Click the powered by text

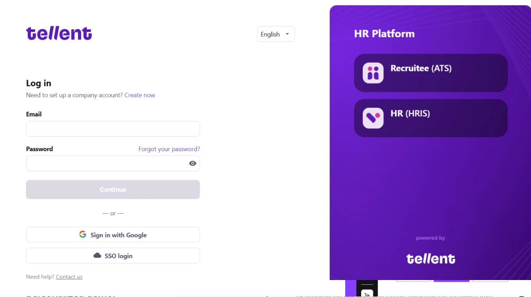tap(431, 238)
